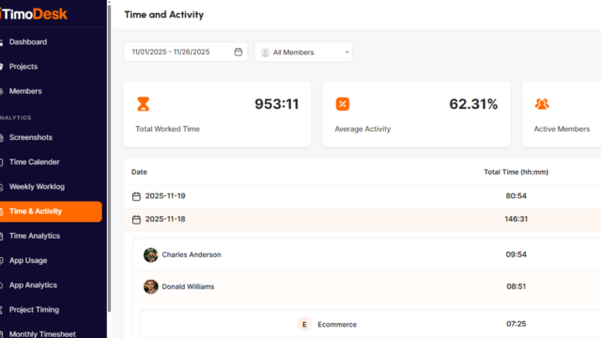Click the calendar icon in date range field
The height and width of the screenshot is (338, 601).
[238, 53]
